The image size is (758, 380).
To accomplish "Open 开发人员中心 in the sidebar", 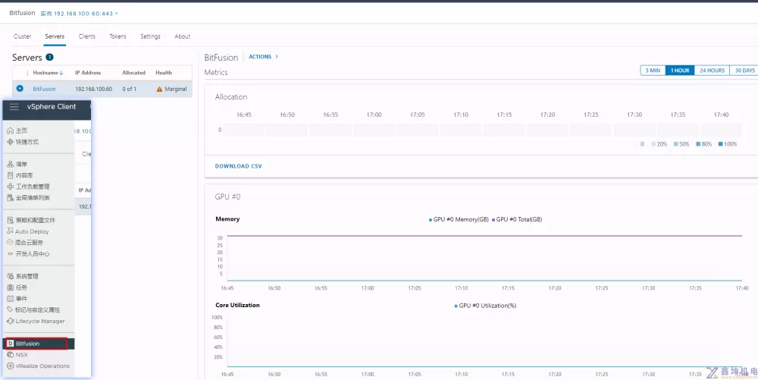I will click(x=28, y=254).
